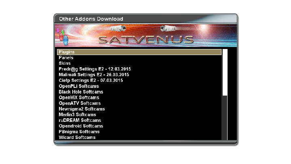This screenshot has width=291, height=164.
Task: Open Ciefp Settings E2 - 07.03.2015
Action: [x=139, y=80]
